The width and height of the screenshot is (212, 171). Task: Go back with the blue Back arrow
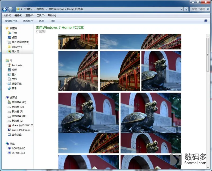click(5, 9)
